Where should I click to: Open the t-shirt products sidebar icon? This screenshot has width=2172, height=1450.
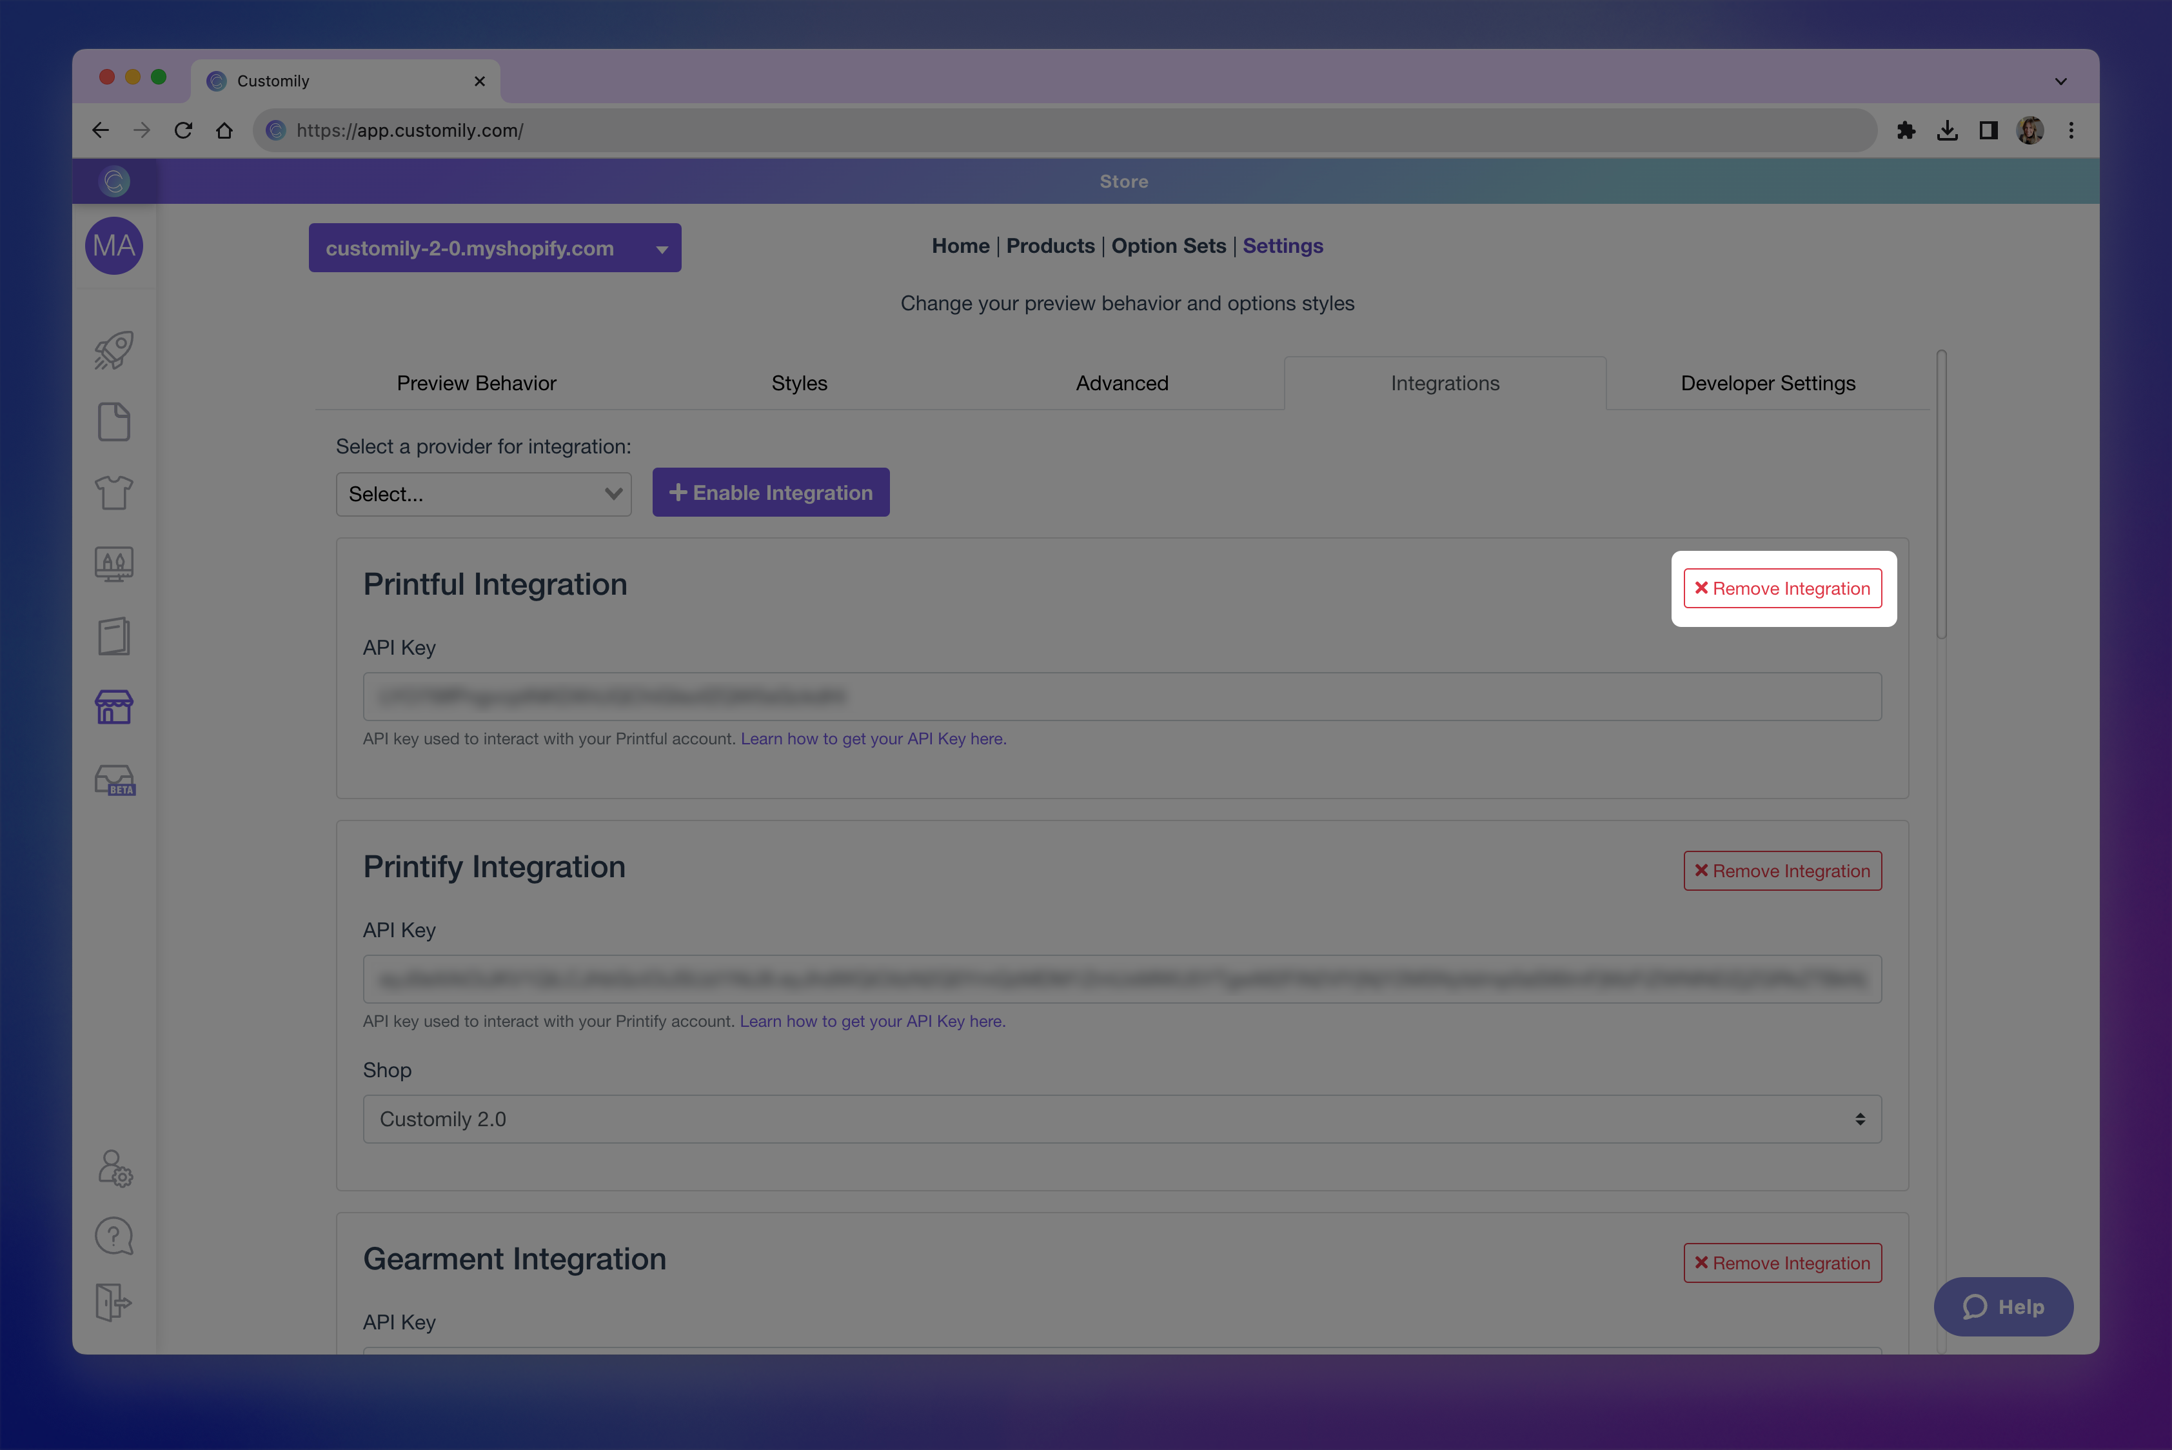pos(114,493)
